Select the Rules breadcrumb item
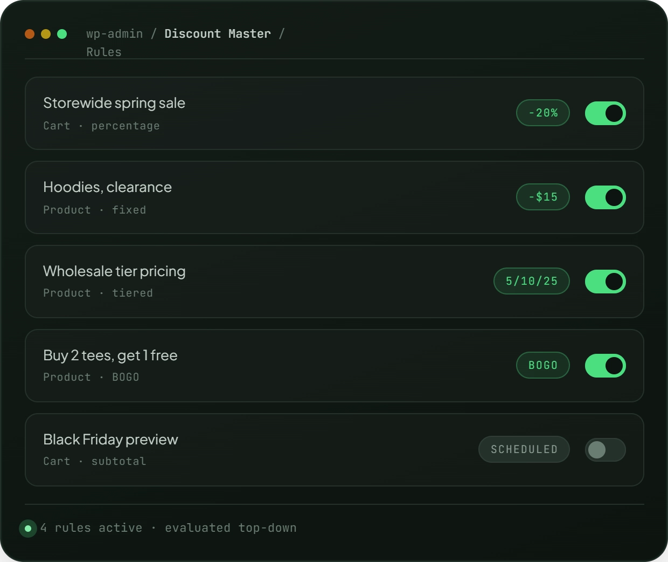The image size is (668, 562). click(104, 52)
